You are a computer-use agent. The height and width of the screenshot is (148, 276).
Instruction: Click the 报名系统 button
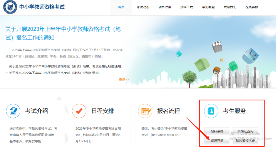217,131
